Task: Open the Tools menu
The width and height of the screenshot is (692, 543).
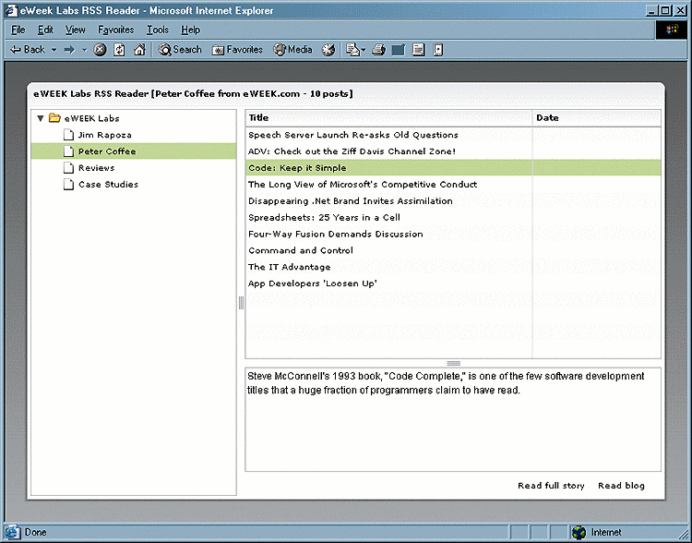Action: (x=158, y=30)
